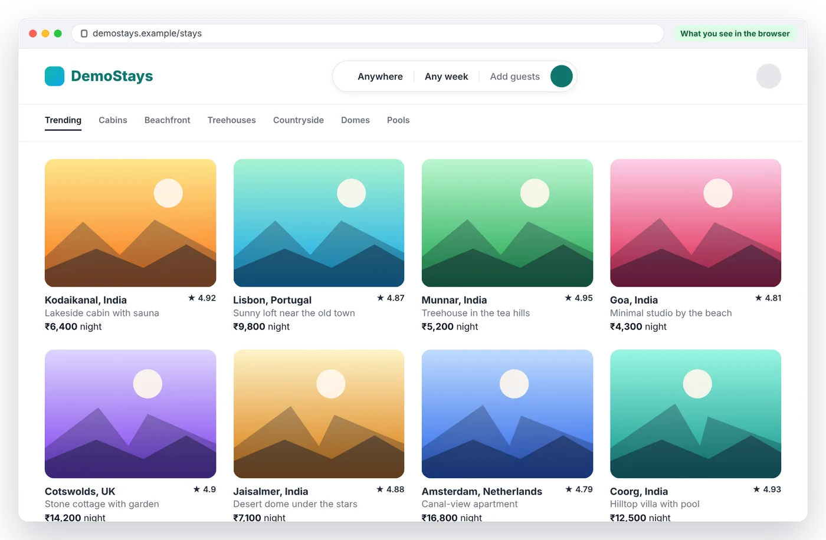Image resolution: width=826 pixels, height=540 pixels.
Task: Click the 4.93 star rating
Action: (767, 489)
